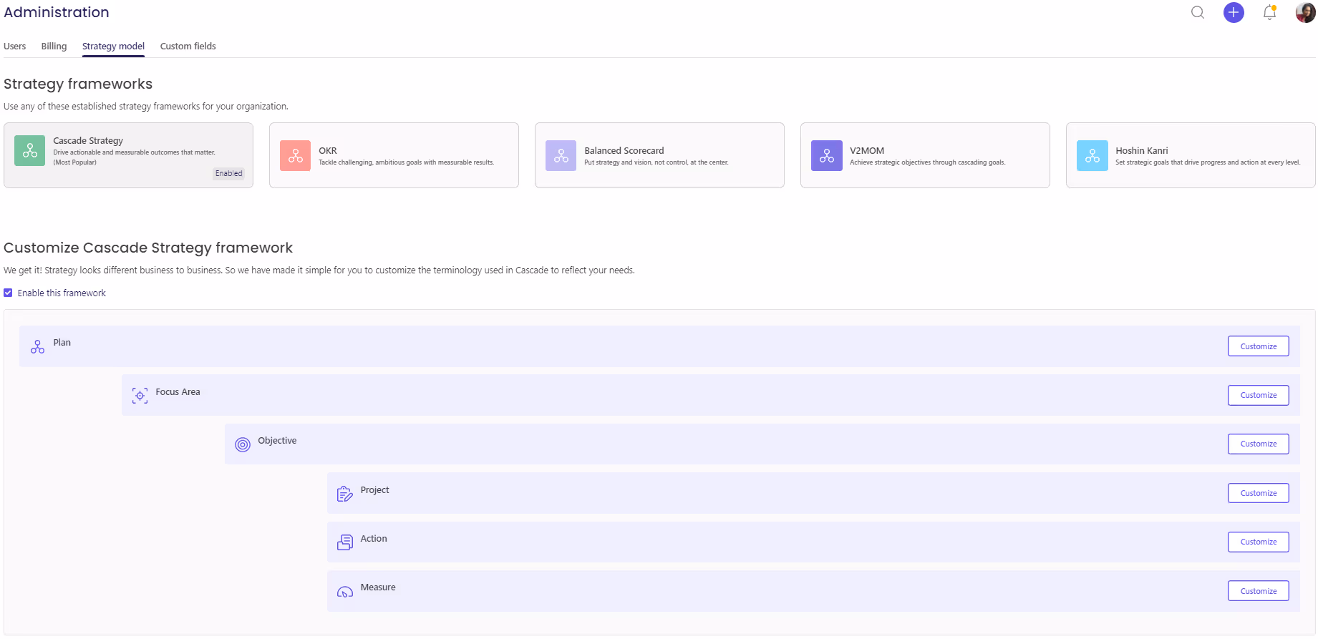The height and width of the screenshot is (639, 1318).
Task: Open the search magnifier icon
Action: (1198, 12)
